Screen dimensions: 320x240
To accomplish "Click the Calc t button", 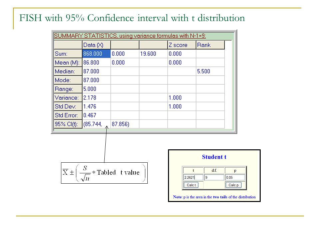I will pos(191,185).
